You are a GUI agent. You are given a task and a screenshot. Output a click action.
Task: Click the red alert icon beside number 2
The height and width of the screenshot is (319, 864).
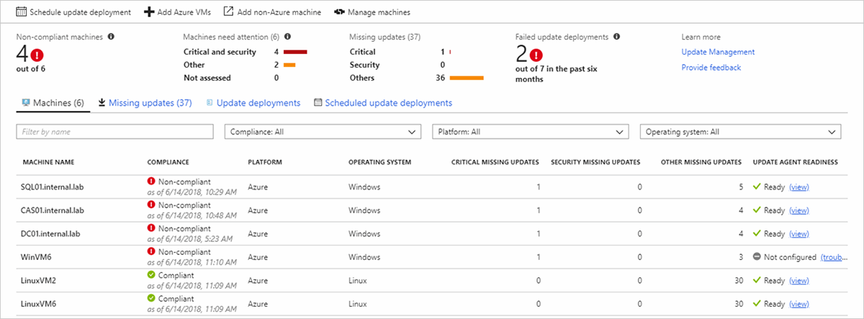pos(535,54)
